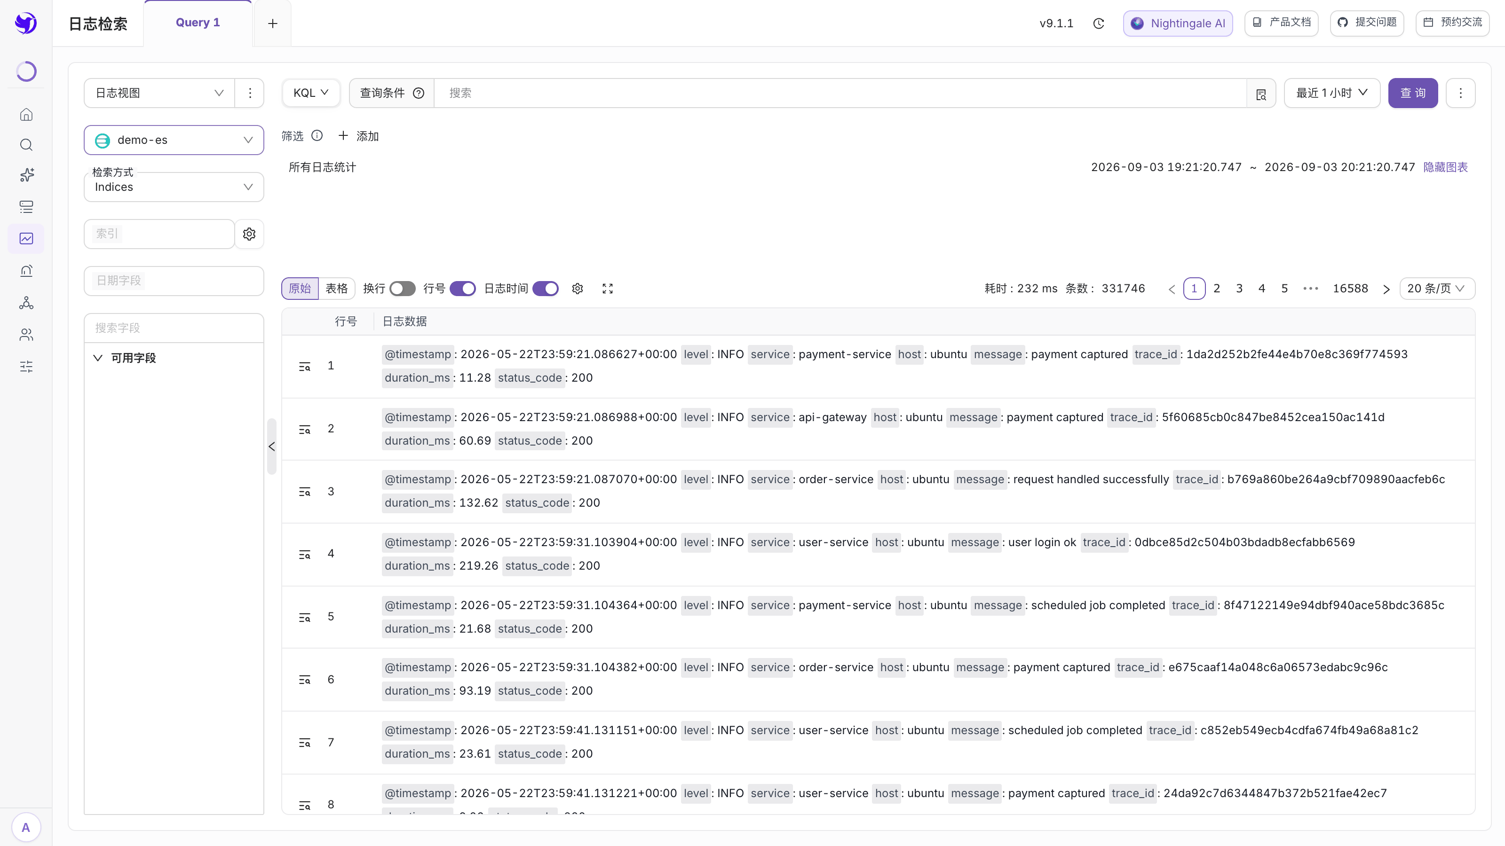Image resolution: width=1505 pixels, height=846 pixels.
Task: Open the home icon in sidebar
Action: click(26, 115)
